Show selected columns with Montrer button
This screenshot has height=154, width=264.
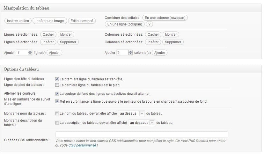pyautogui.click(x=171, y=34)
